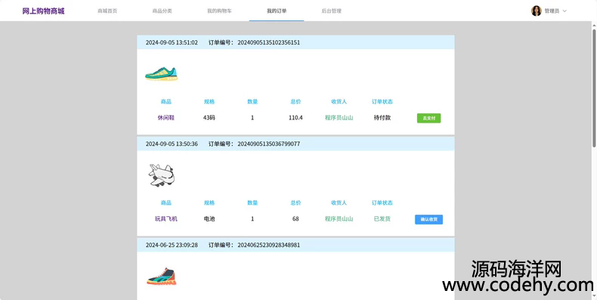Click the scrollbar up arrow
597x300 pixels.
coord(594,25)
